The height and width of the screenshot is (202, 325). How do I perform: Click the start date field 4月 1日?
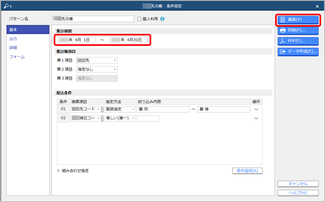point(76,40)
